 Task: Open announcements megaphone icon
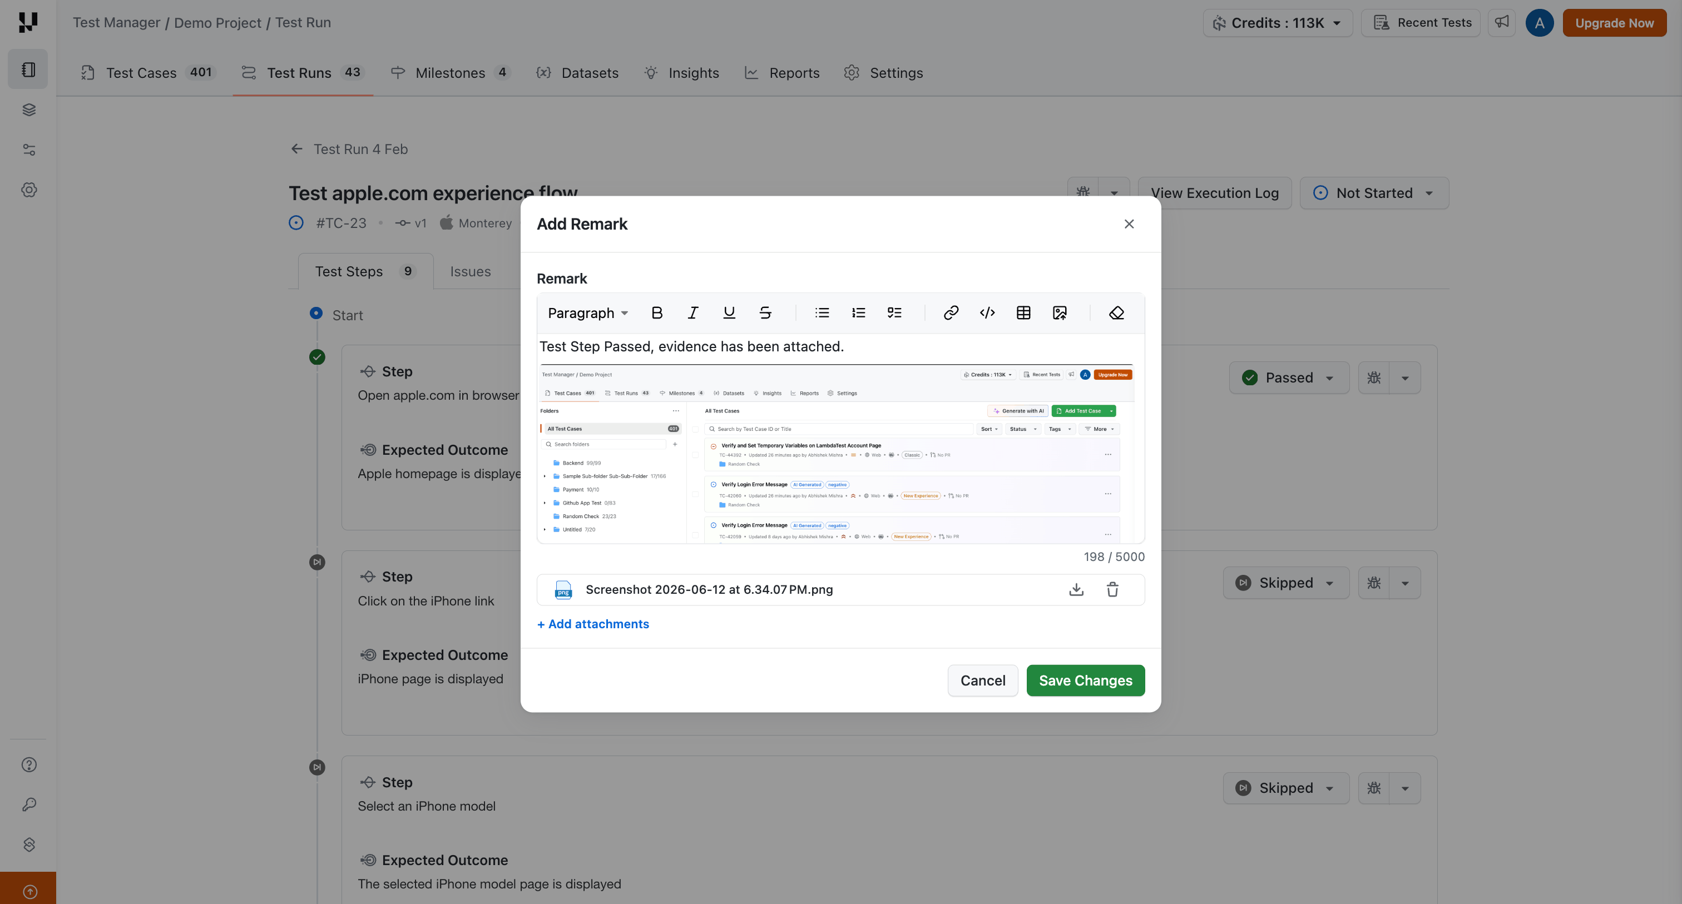tap(1502, 23)
